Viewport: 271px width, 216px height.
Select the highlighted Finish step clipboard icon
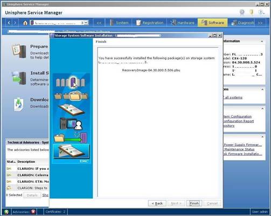72,152
